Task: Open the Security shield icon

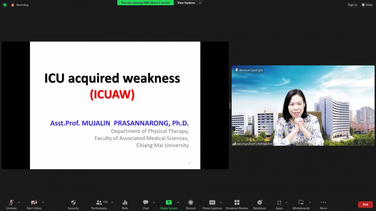Action: click(x=73, y=203)
